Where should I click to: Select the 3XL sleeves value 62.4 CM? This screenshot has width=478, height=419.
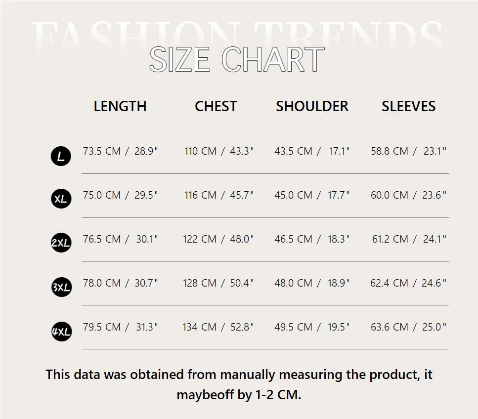[389, 283]
